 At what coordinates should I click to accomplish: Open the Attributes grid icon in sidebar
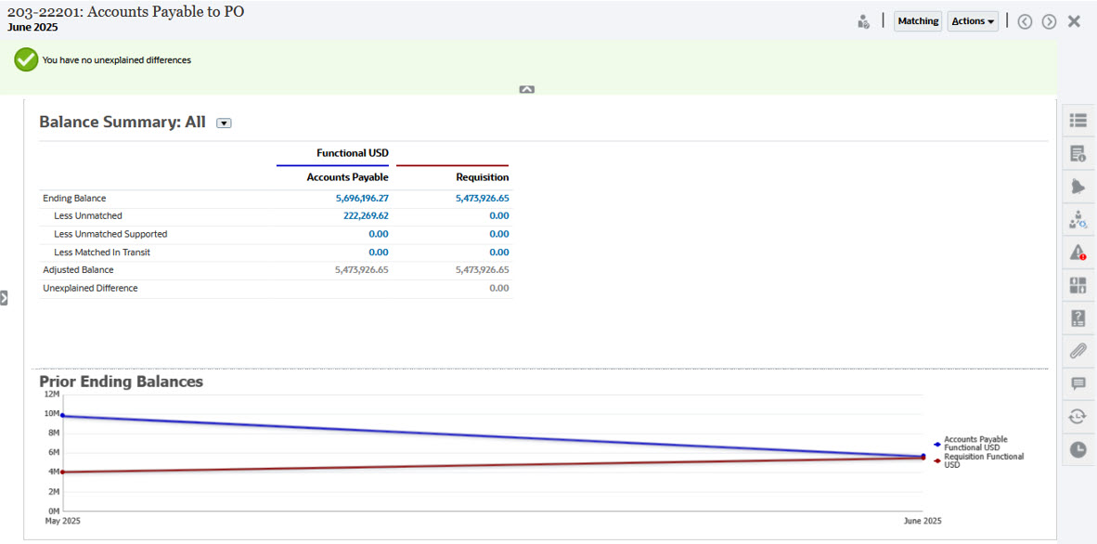click(1078, 285)
